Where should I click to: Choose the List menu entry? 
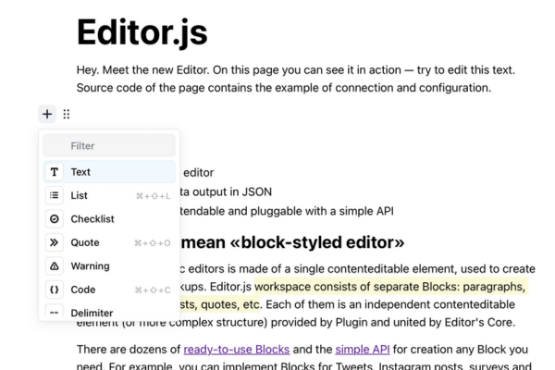[109, 195]
